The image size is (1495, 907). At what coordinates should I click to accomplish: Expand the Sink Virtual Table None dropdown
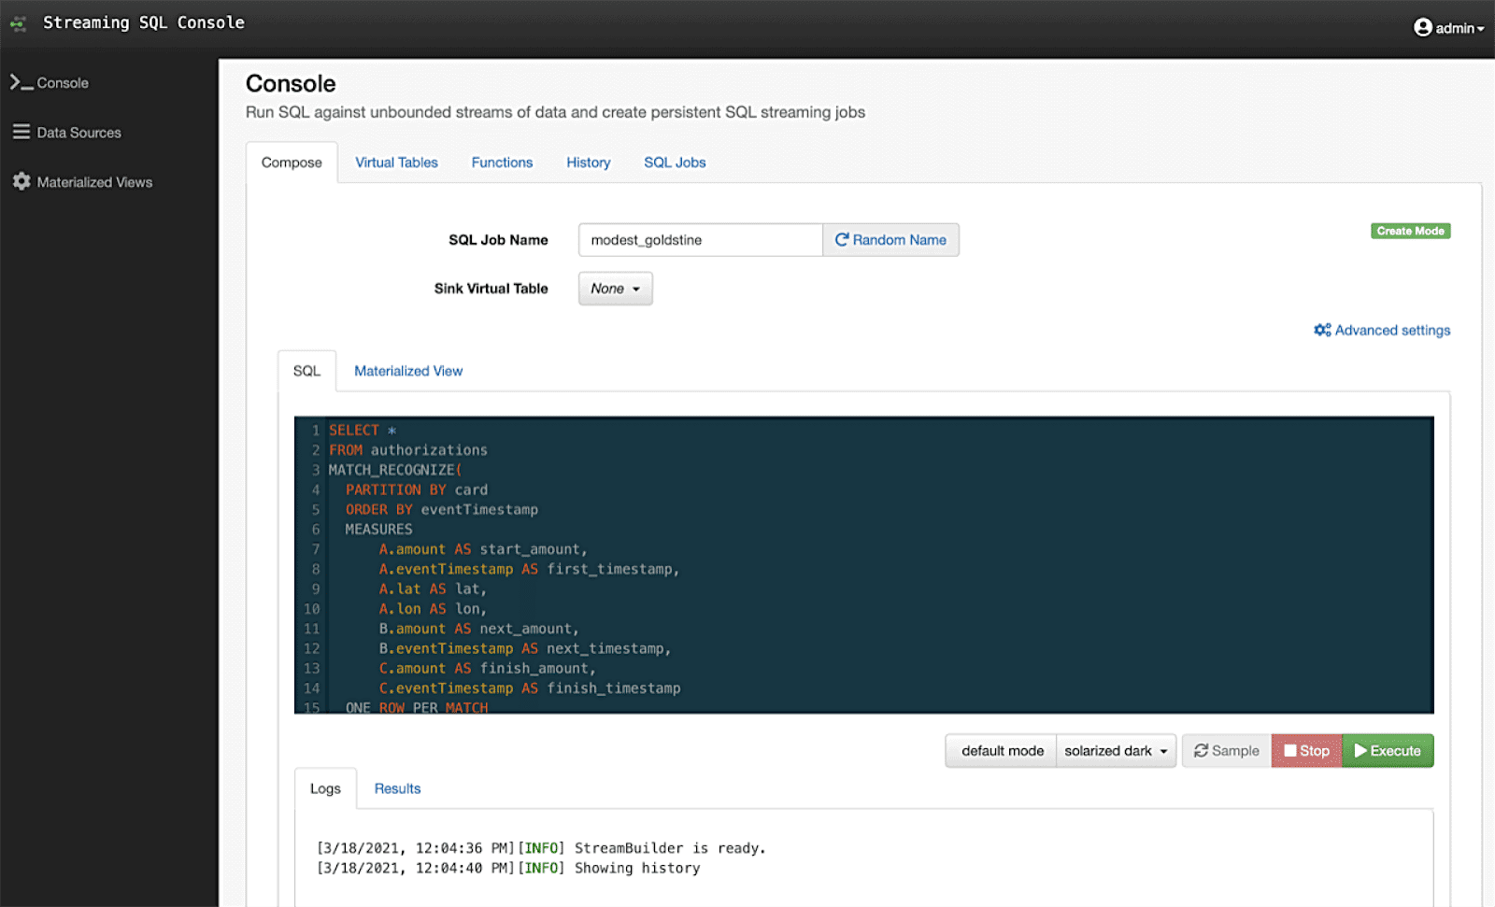(615, 289)
